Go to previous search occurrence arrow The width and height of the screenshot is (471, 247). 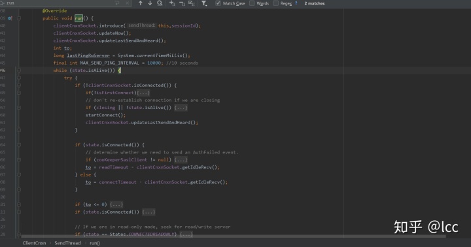coord(140,3)
